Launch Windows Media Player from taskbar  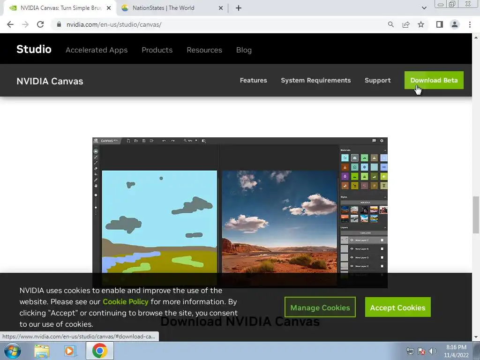[69, 351]
